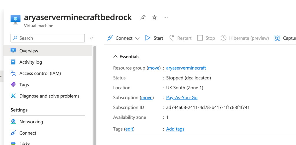Open the aryaserverminecraft resource group link
The width and height of the screenshot is (296, 145).
(x=186, y=68)
